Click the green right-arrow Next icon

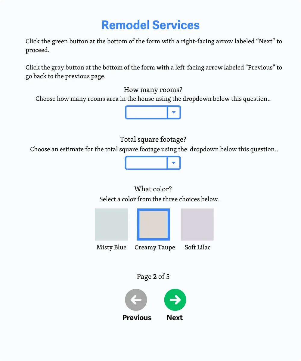point(175,300)
